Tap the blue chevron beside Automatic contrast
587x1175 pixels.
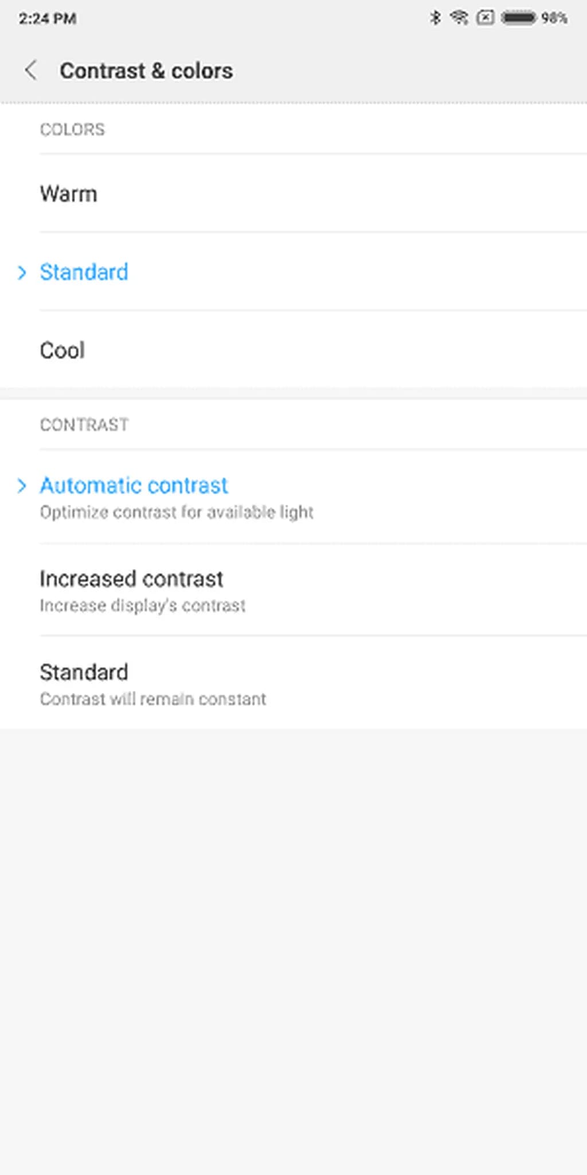pyautogui.click(x=22, y=486)
